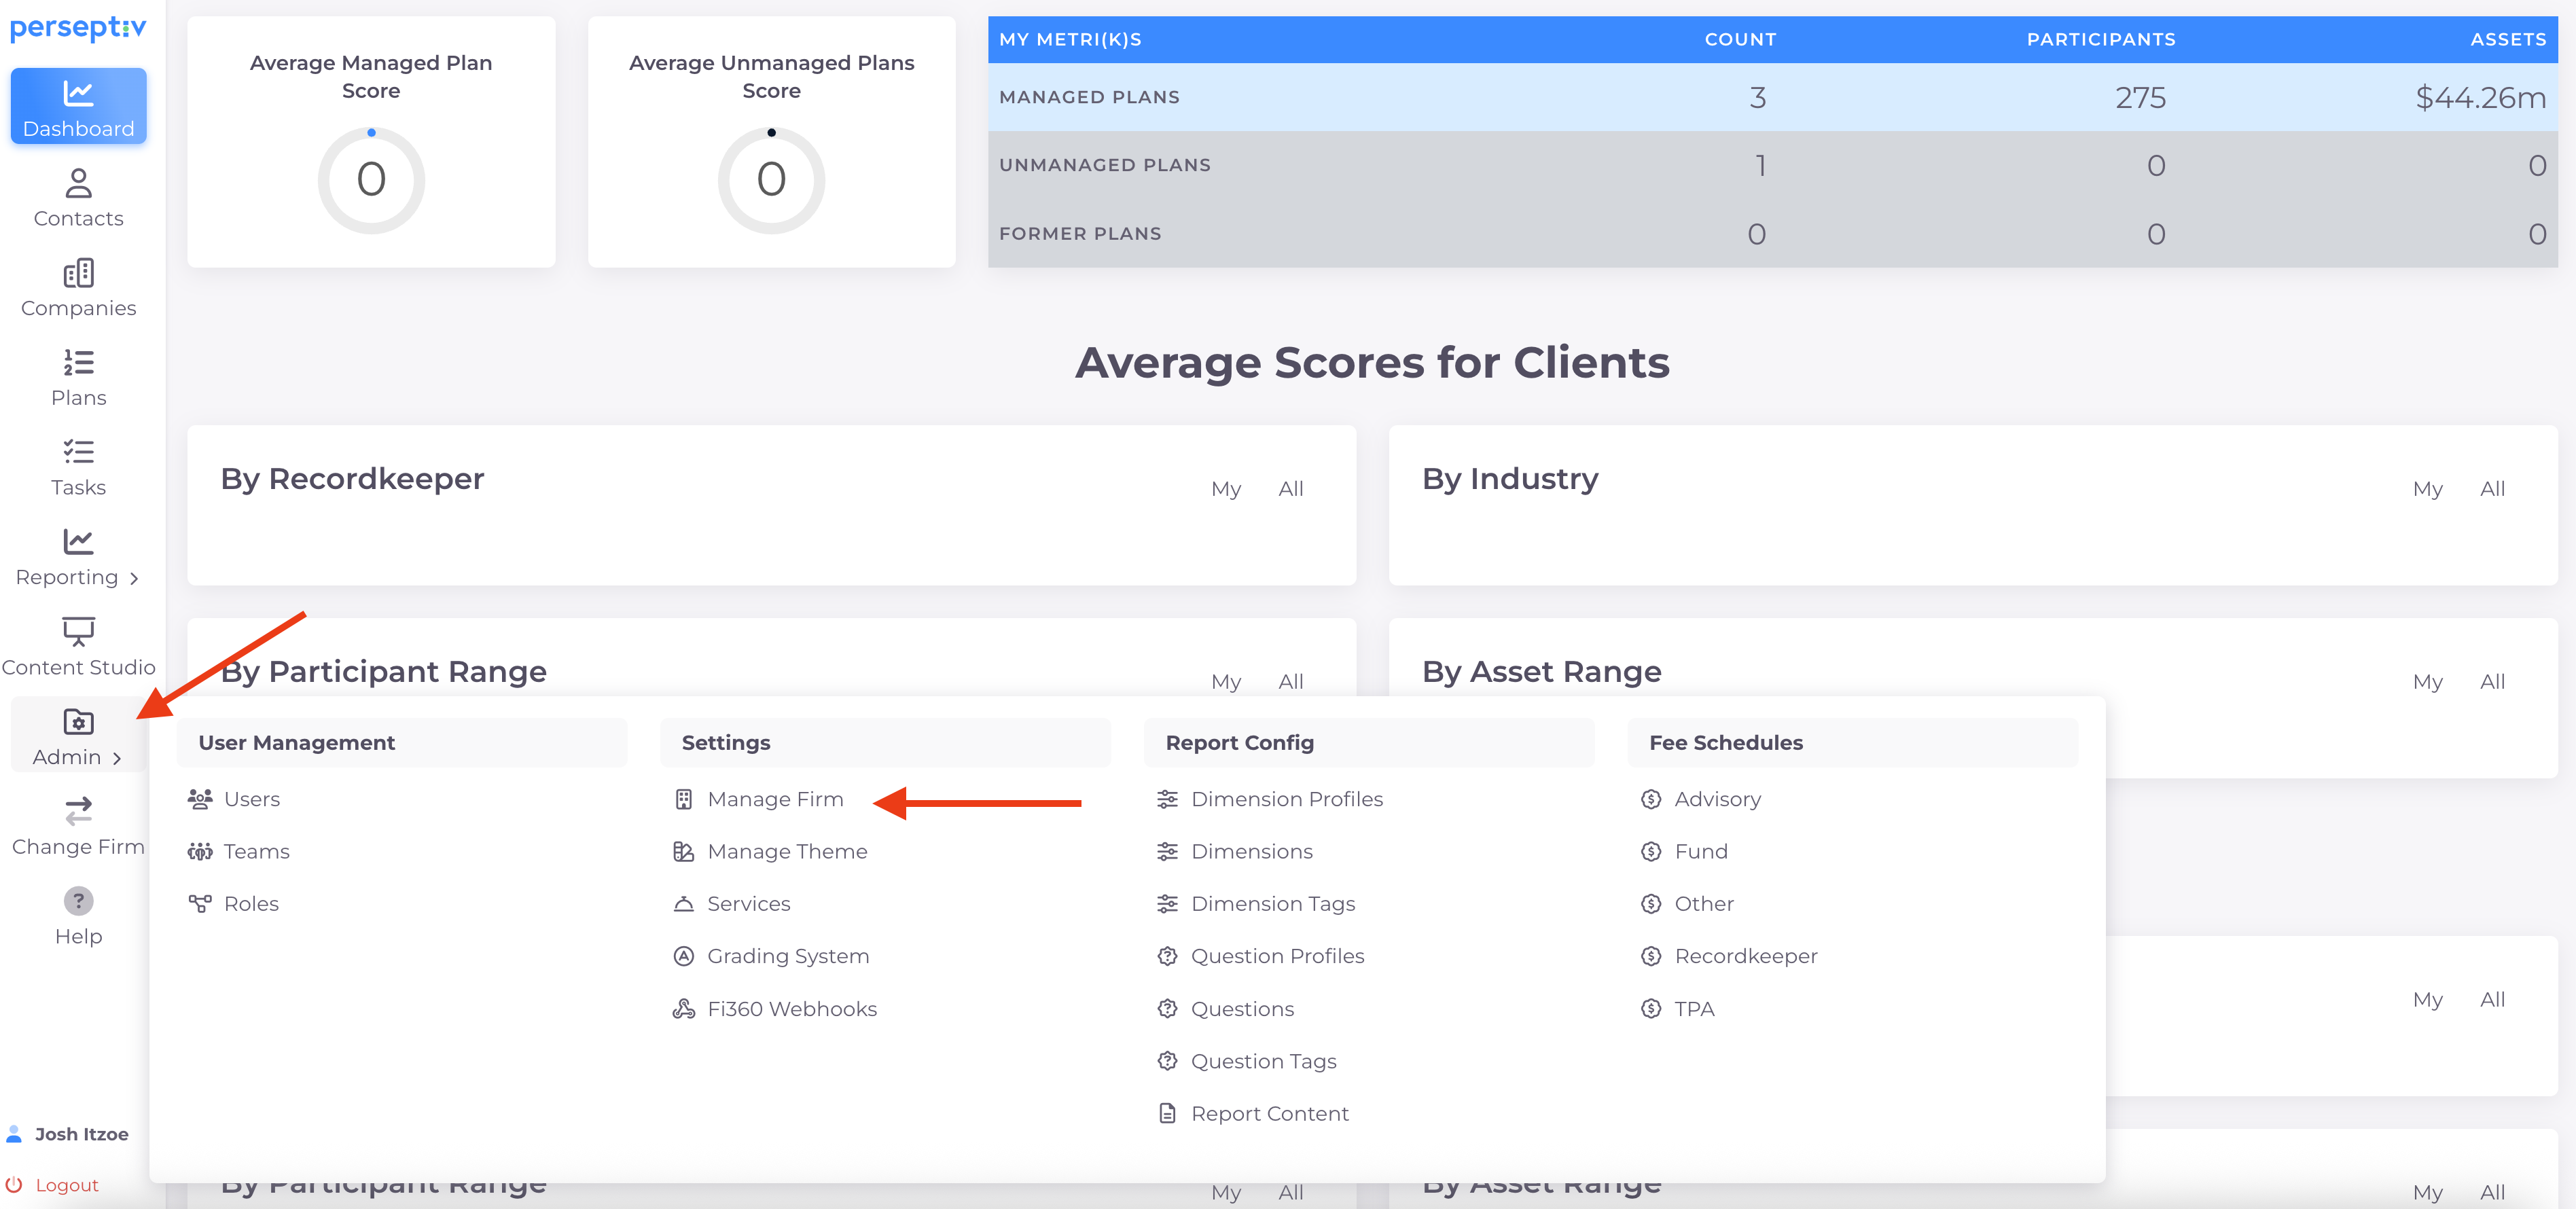Toggle By Recordkeeper to My
Image resolution: width=2576 pixels, height=1209 pixels.
[x=1226, y=489]
